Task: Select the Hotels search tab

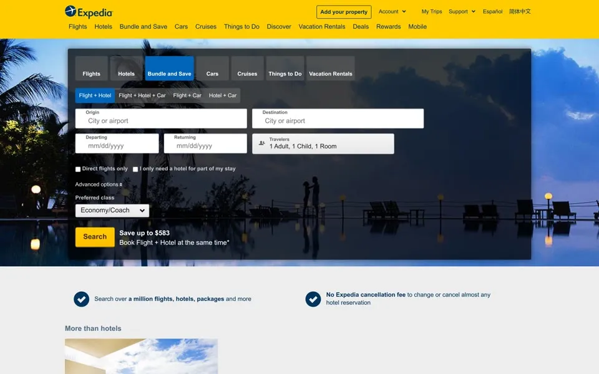Action: click(126, 69)
